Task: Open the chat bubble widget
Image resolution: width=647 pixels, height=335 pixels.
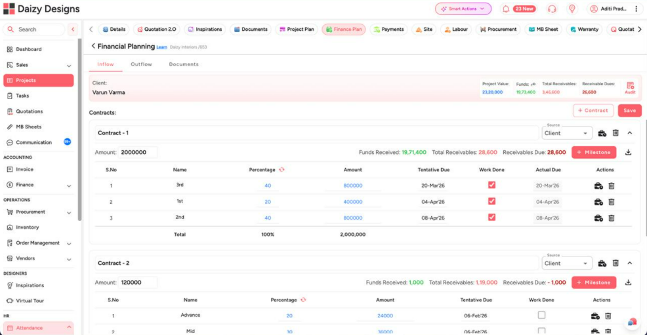Action: coord(632,323)
